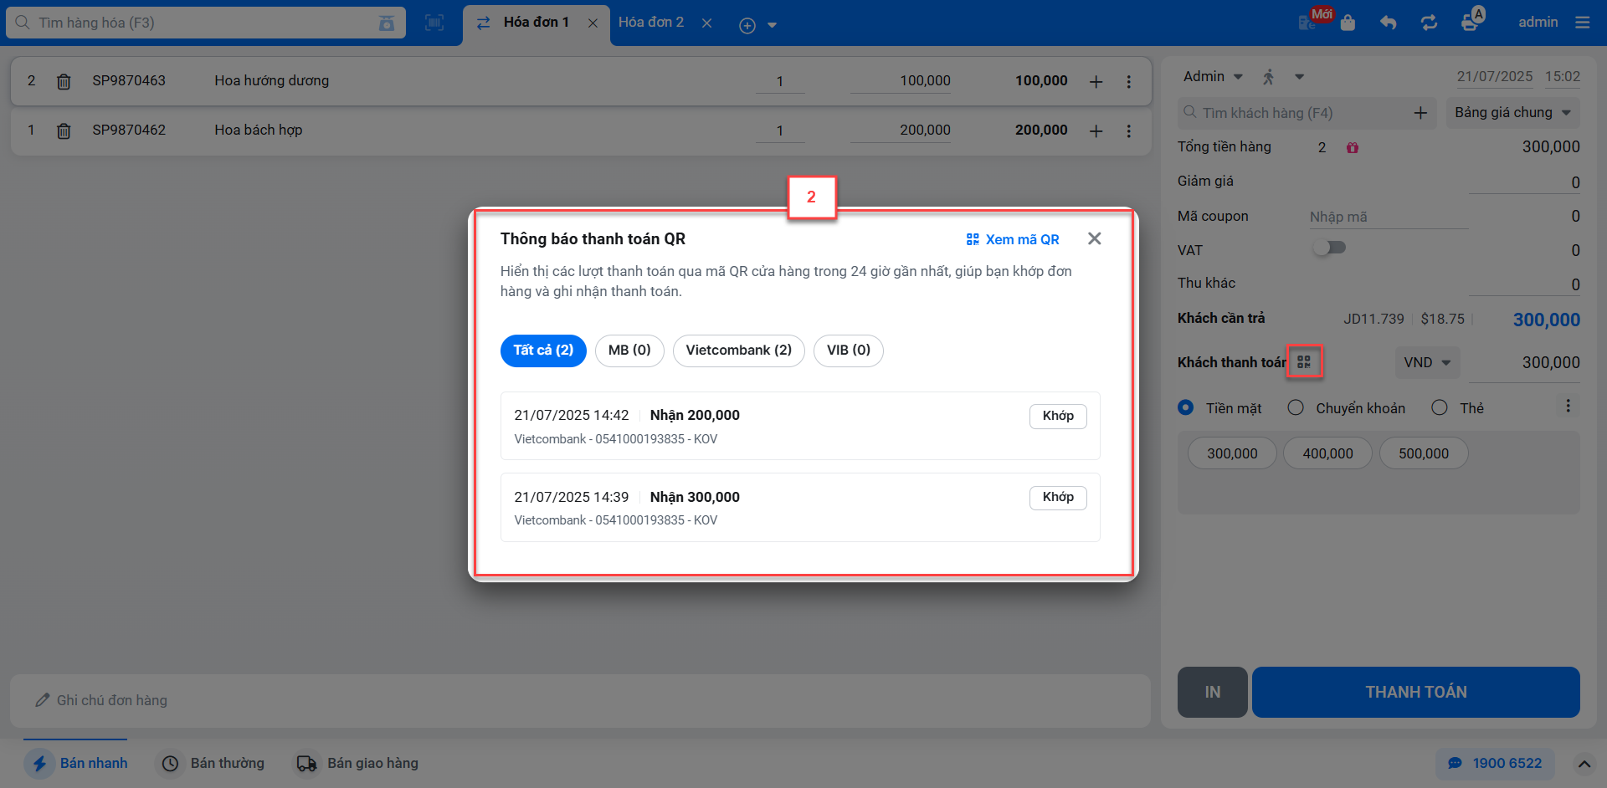Viewport: 1607px width, 788px height.
Task: Open the VND currency dropdown
Action: tap(1427, 362)
